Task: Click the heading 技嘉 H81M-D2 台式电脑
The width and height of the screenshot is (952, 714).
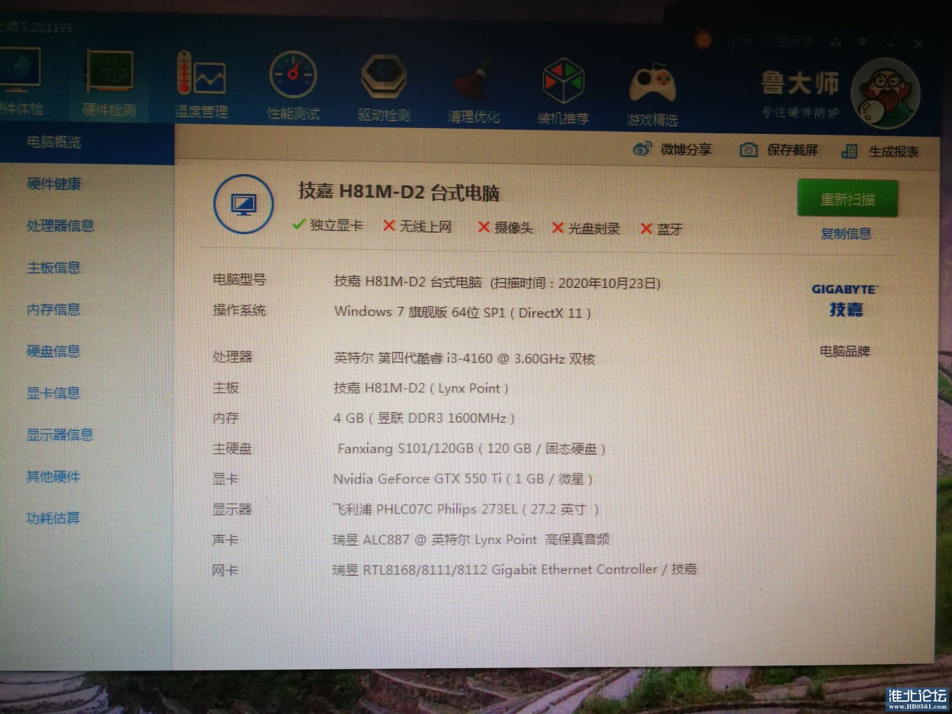Action: (x=399, y=192)
